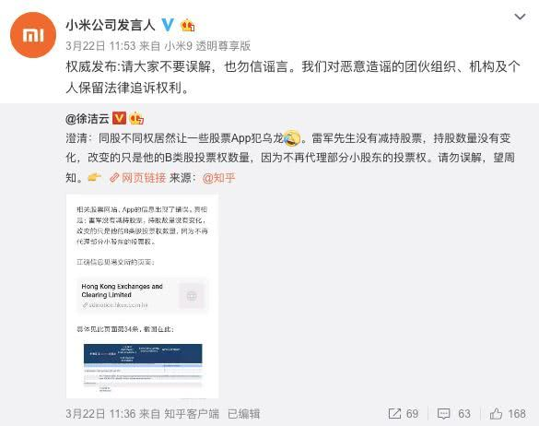This screenshot has width=539, height=426.
Task: Open the attached Zhihu screenshot image
Action: (142, 296)
